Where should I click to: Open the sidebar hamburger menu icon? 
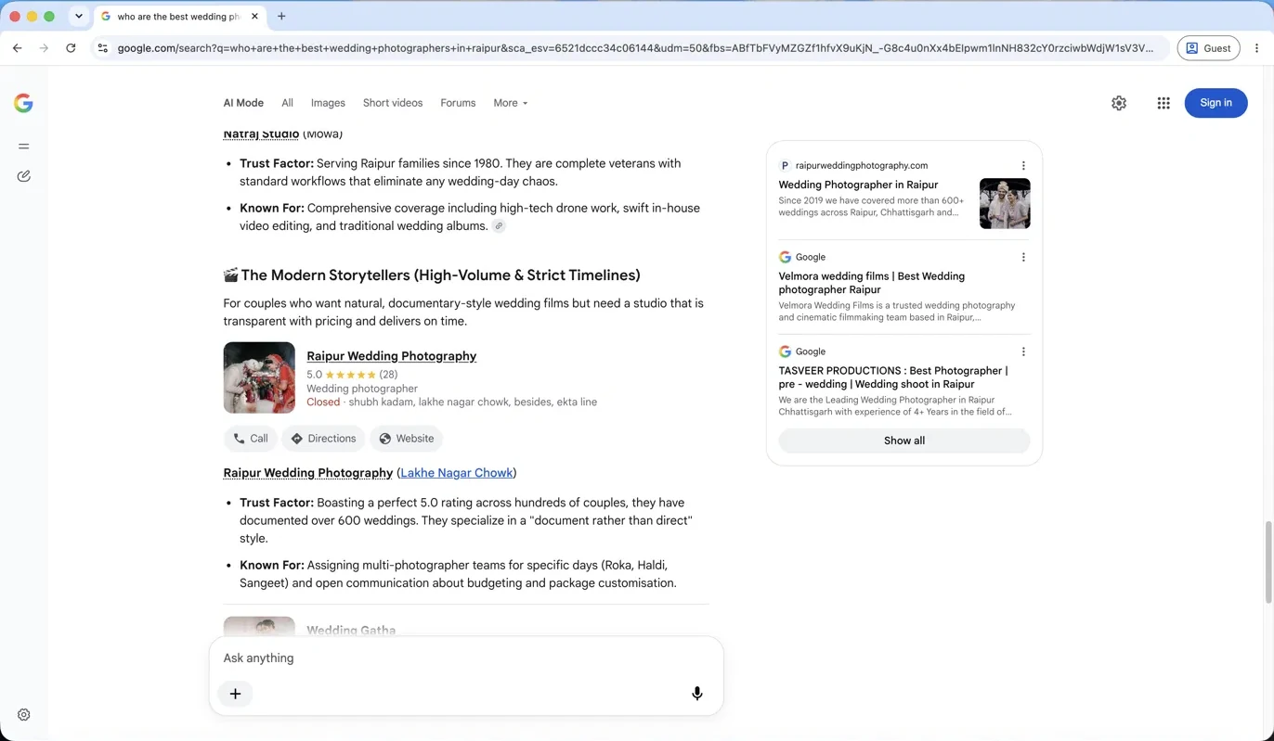tap(23, 147)
